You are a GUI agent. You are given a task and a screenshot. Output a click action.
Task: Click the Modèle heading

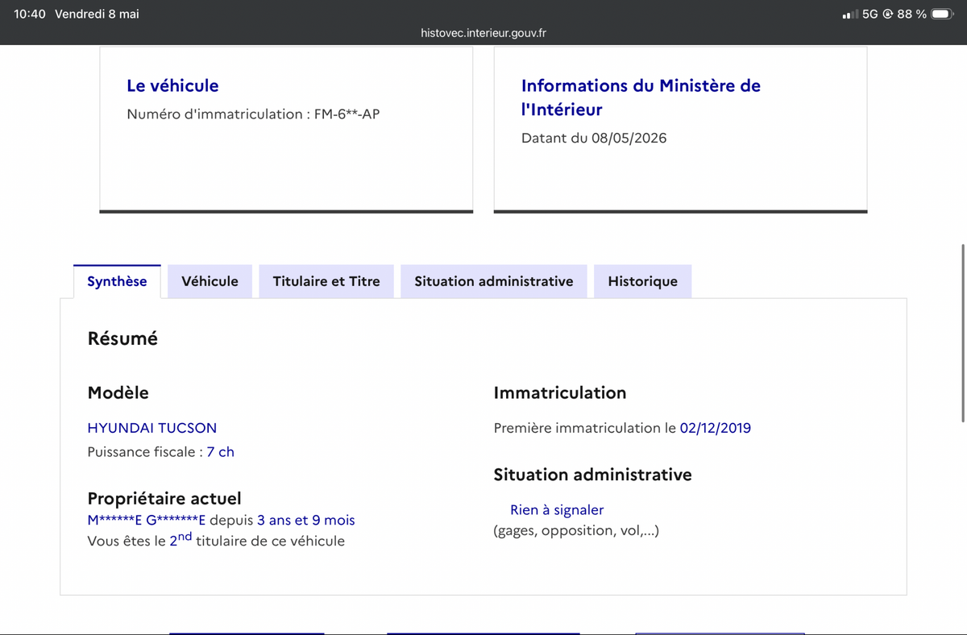pos(118,393)
